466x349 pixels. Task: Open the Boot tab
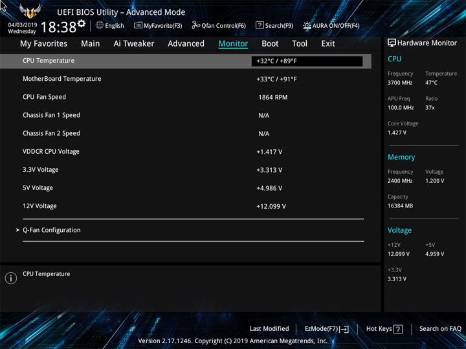click(x=270, y=44)
